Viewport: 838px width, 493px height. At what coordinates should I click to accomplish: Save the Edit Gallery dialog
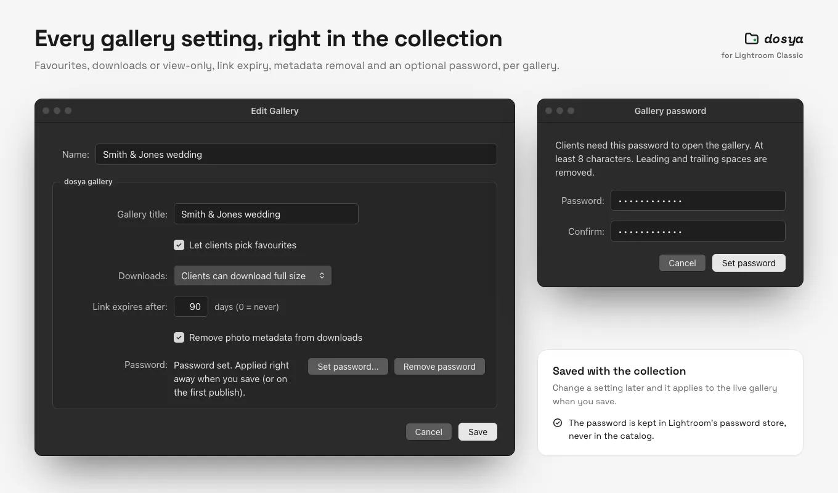478,432
